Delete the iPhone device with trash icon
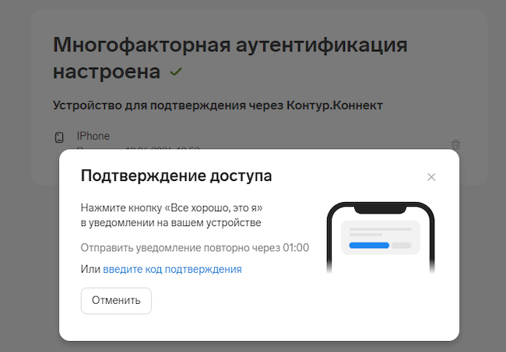This screenshot has height=352, width=506. (x=455, y=145)
